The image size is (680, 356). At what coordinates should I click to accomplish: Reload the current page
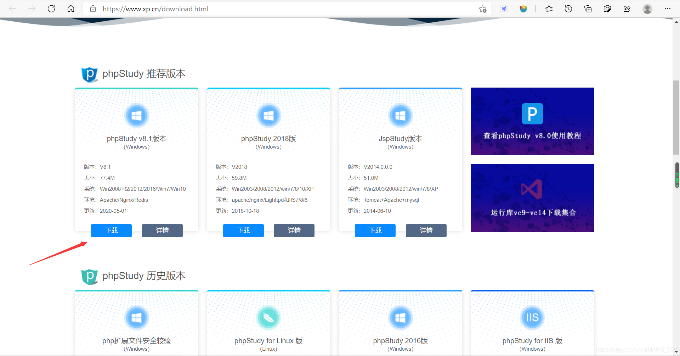51,9
